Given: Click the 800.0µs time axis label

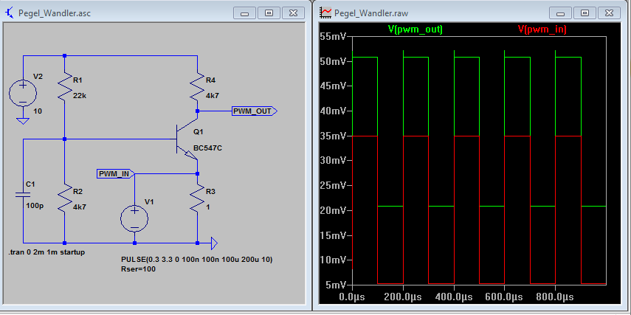Looking at the screenshot, I should pos(555,297).
